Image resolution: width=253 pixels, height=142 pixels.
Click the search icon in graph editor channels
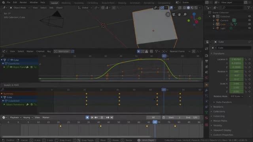[x=3, y=56]
